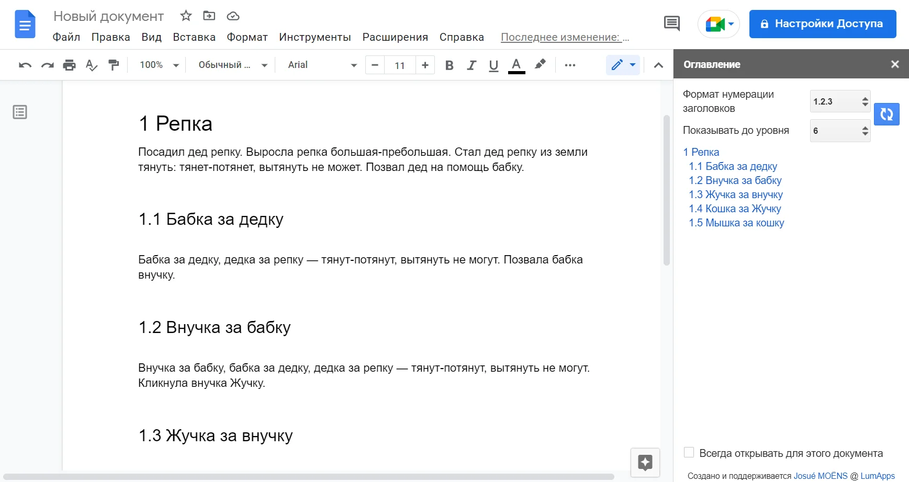Screen dimensions: 909x482
Task: Click the 'Настройки Доступа' share button
Action: [x=822, y=24]
